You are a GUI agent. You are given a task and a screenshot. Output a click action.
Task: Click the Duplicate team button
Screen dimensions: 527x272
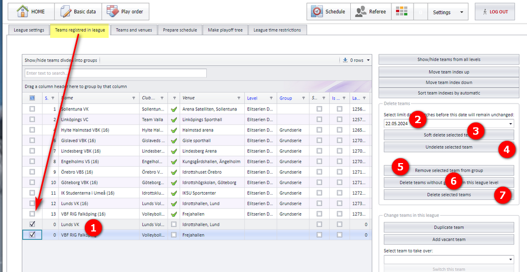(x=449, y=227)
